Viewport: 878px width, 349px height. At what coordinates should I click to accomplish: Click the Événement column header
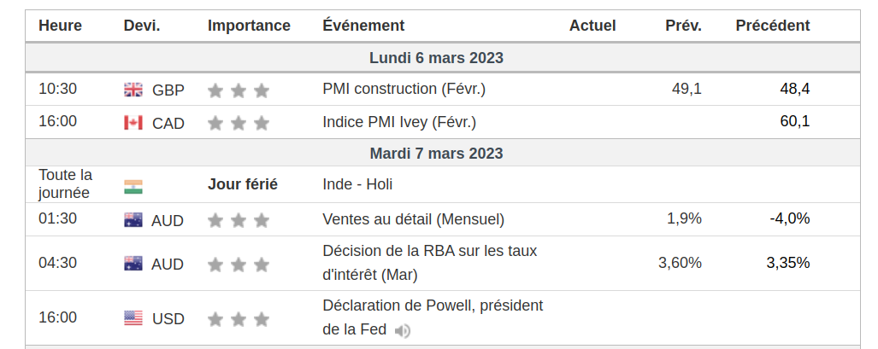pos(363,26)
